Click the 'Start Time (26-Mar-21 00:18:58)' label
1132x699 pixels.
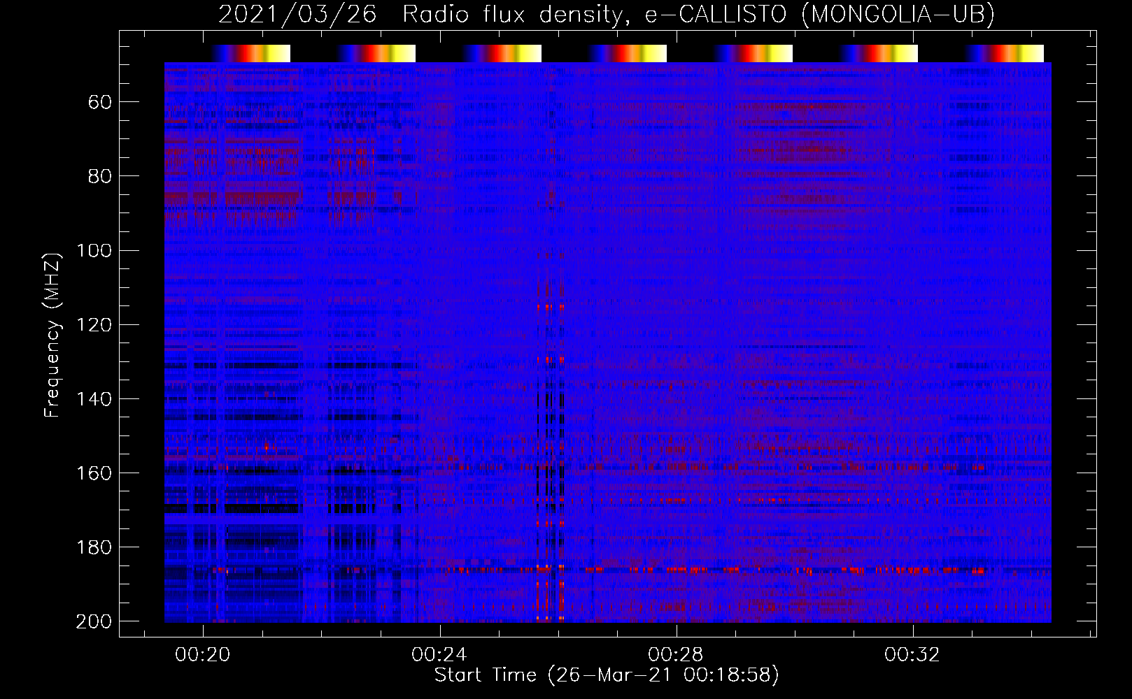point(607,675)
